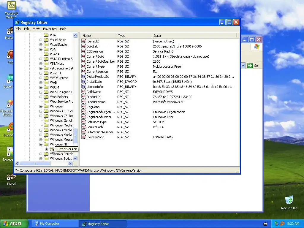
Task: Expand the CurrentVersion subkey
Action: click(46, 149)
